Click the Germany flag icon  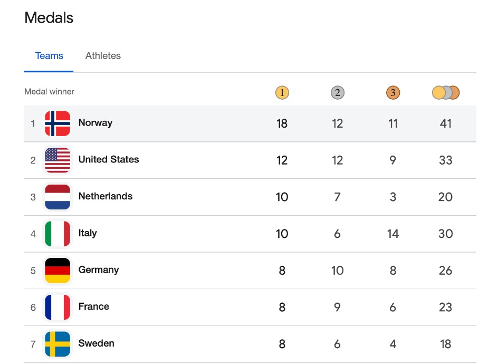click(58, 271)
